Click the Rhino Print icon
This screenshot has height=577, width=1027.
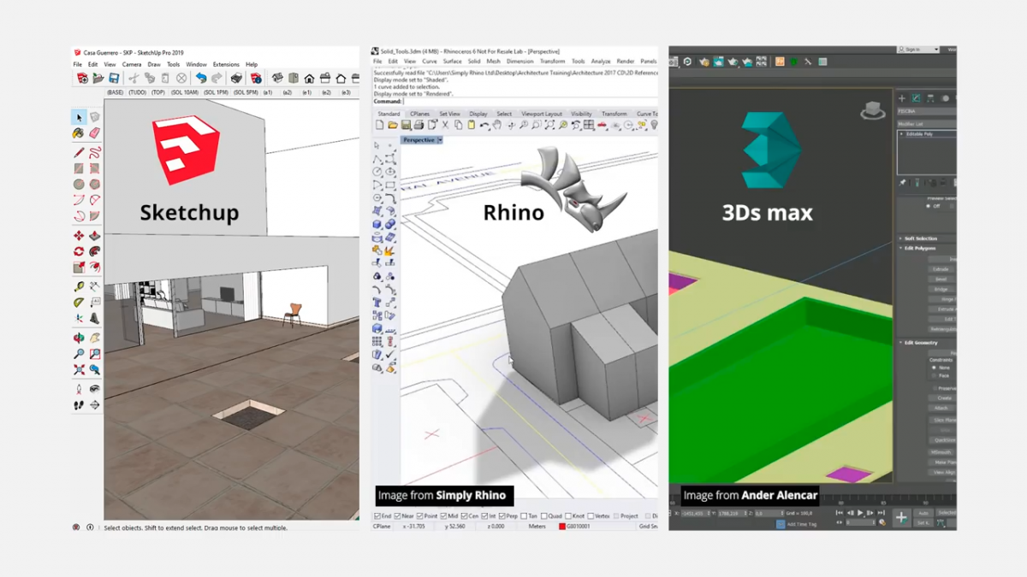pyautogui.click(x=420, y=126)
